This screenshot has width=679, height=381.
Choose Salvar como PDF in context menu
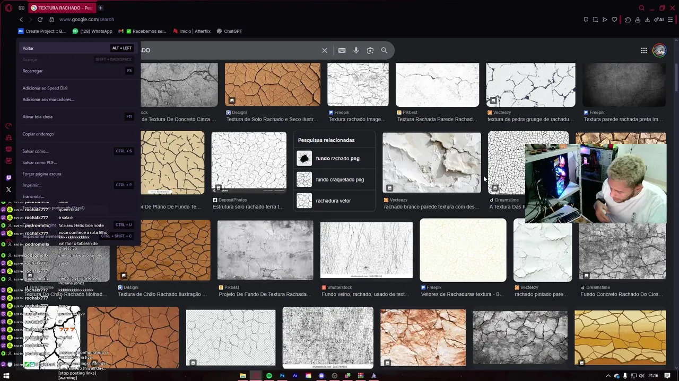[77, 162]
